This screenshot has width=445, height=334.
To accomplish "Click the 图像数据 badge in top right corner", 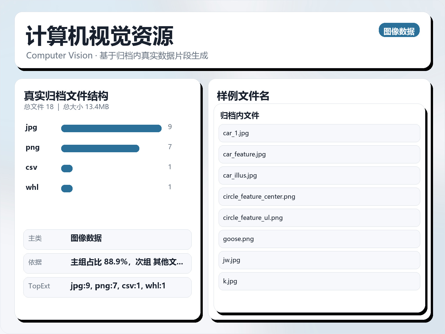I will (399, 30).
